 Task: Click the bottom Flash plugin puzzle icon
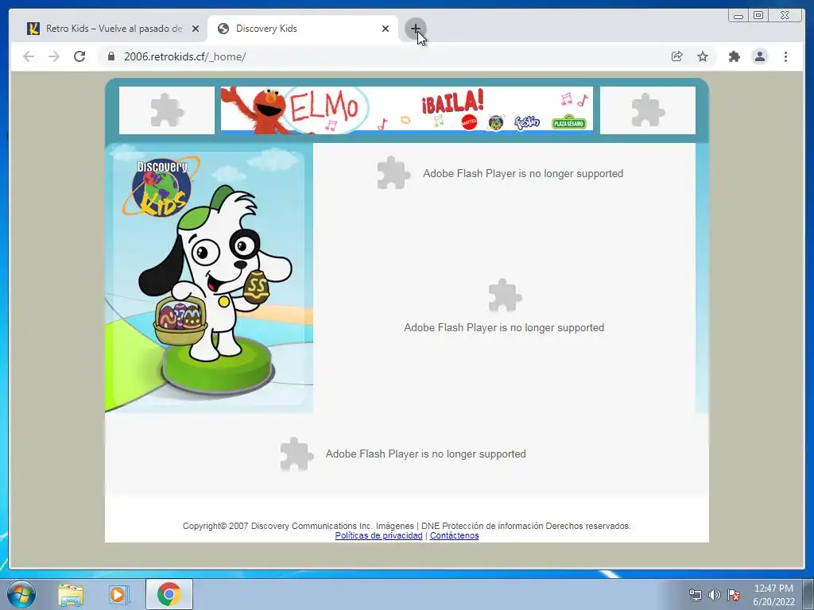[x=297, y=454]
